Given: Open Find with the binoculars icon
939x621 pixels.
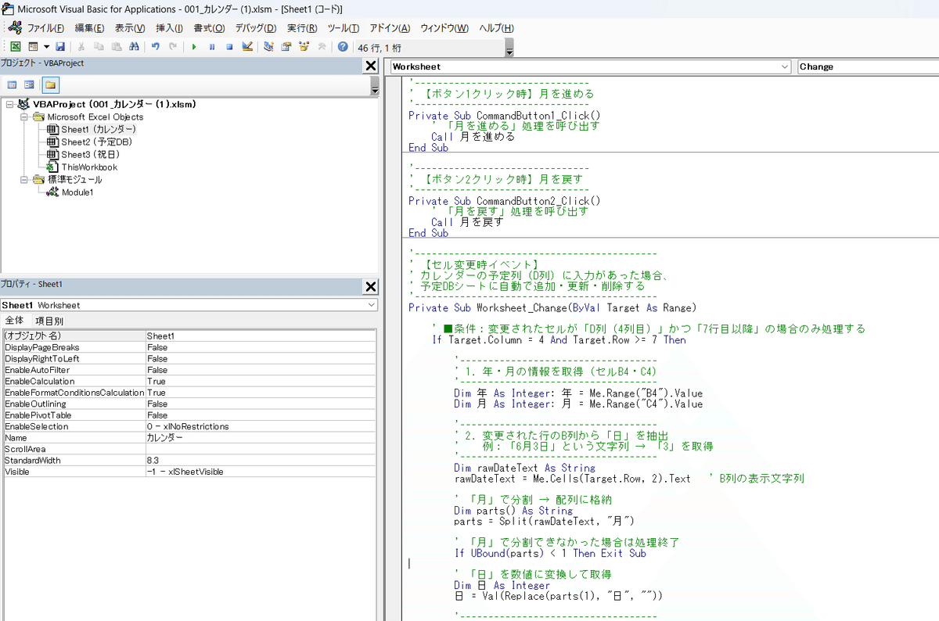Looking at the screenshot, I should click(135, 46).
